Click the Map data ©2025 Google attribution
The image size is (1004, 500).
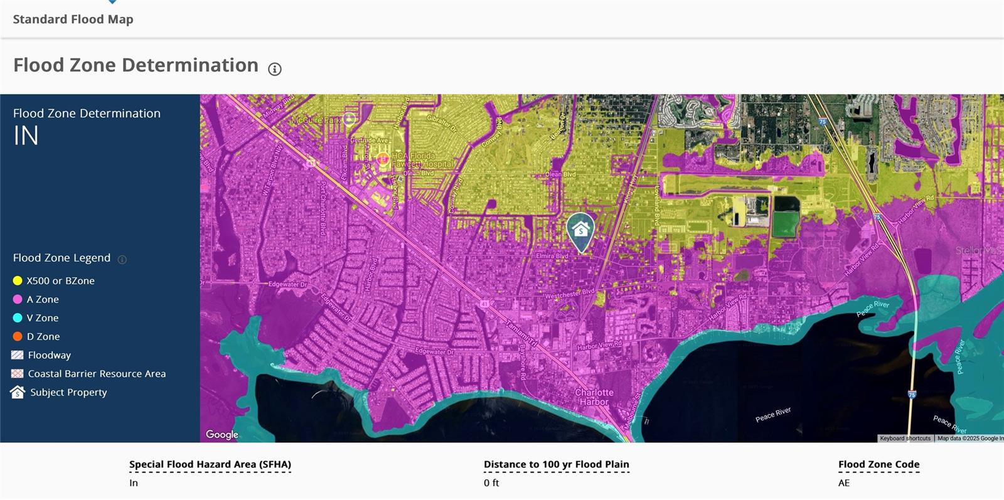[969, 439]
